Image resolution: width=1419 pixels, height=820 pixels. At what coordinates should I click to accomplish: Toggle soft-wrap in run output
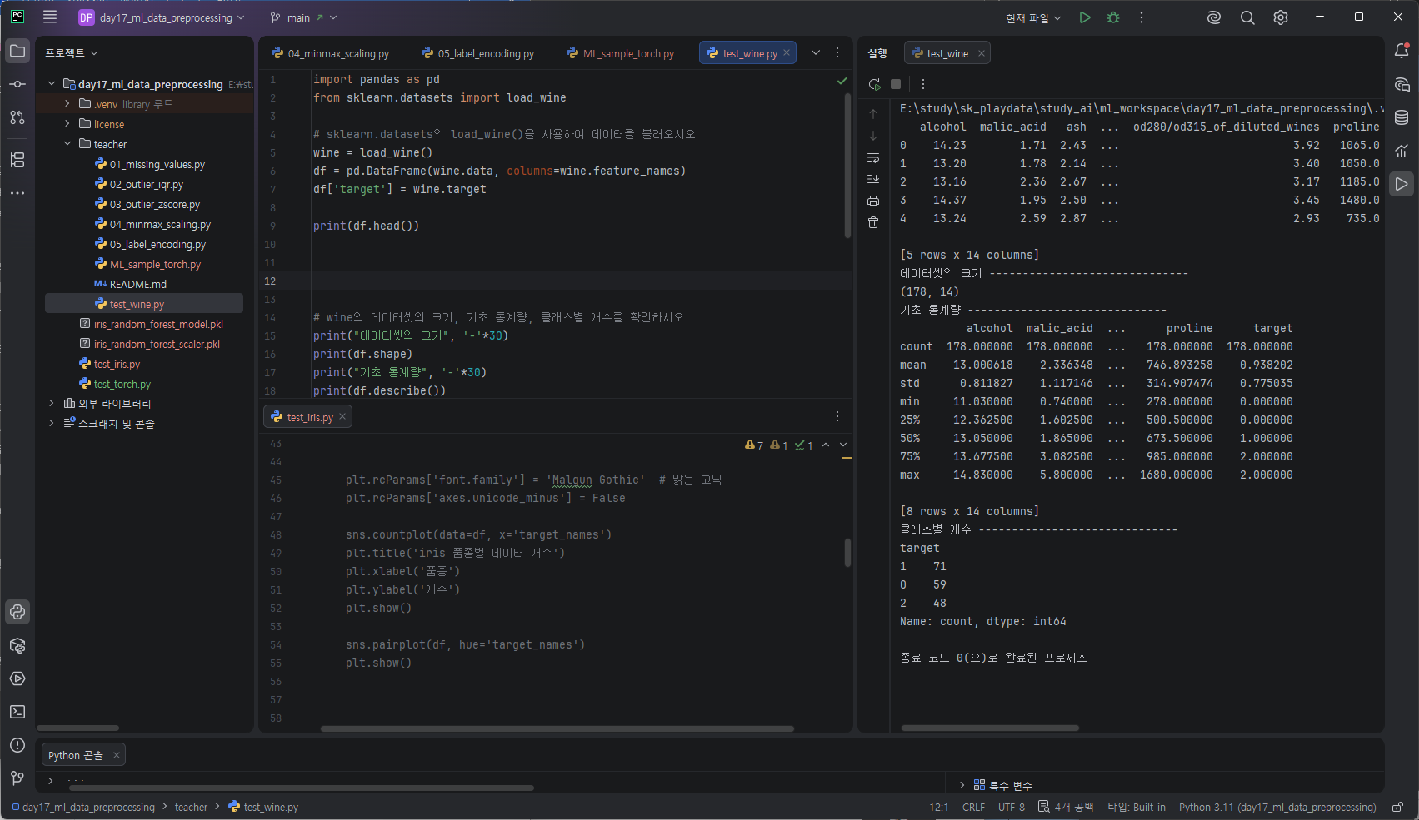click(873, 157)
